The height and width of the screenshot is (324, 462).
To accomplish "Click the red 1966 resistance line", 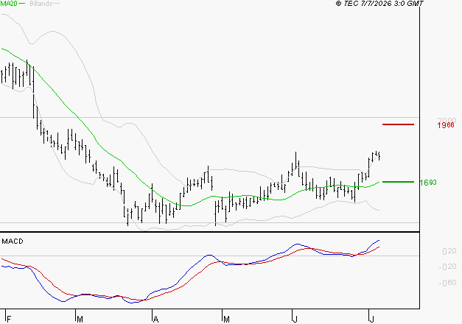I will click(x=398, y=124).
